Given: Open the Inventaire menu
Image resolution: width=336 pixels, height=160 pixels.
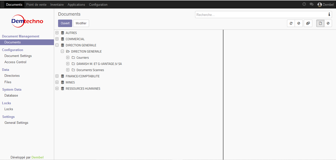Looking at the screenshot, I should tap(57, 4).
